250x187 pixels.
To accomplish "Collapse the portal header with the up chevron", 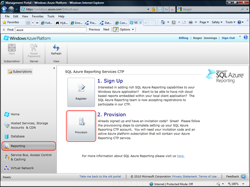I will [x=240, y=37].
